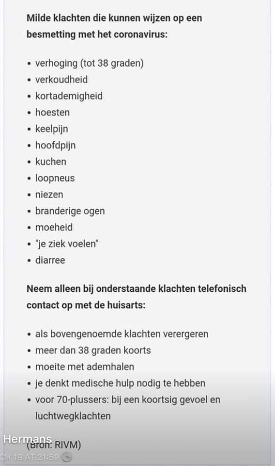Click the quoted 'je ziek voelen' item
The height and width of the screenshot is (466, 275).
(67, 244)
